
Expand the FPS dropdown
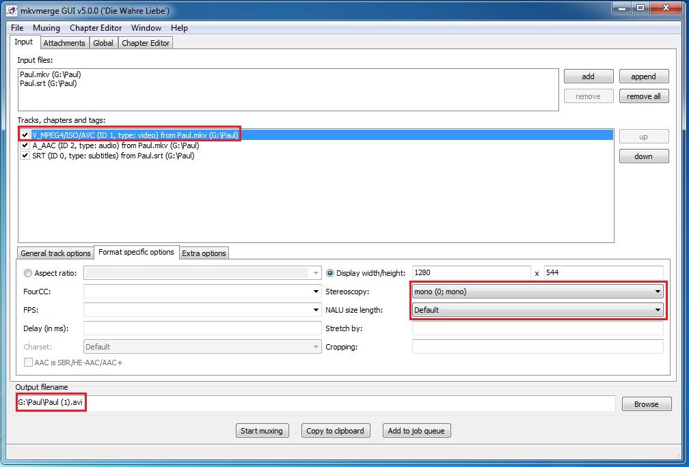click(316, 310)
